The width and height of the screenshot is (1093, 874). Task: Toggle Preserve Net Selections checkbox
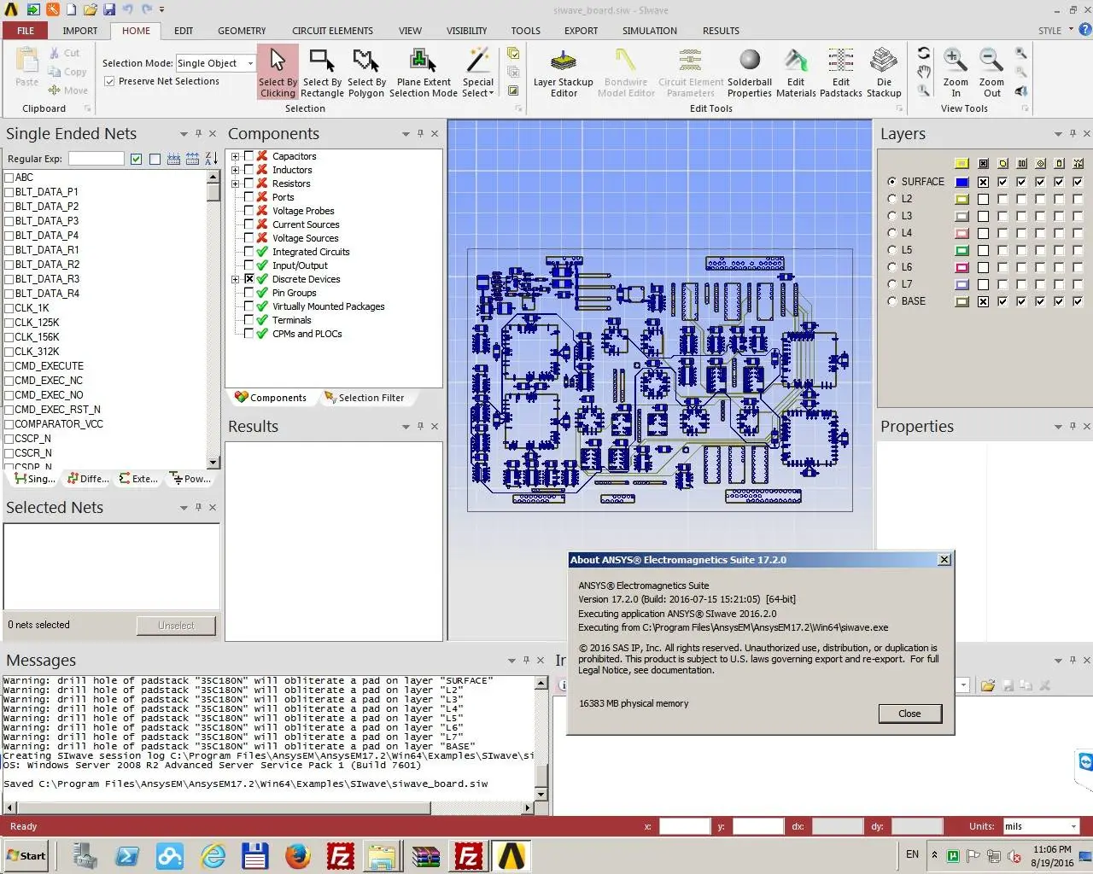[x=109, y=81]
